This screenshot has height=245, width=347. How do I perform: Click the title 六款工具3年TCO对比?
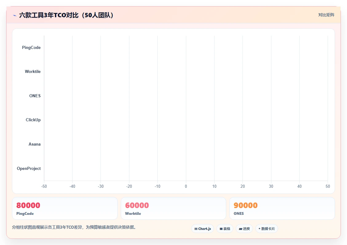[66, 15]
